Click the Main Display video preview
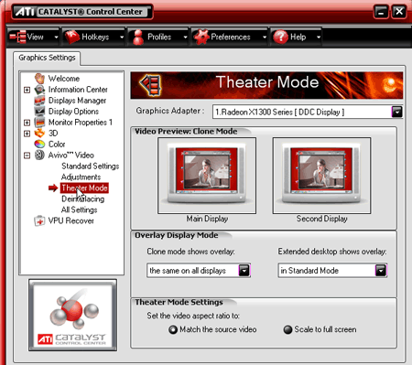 (207, 176)
